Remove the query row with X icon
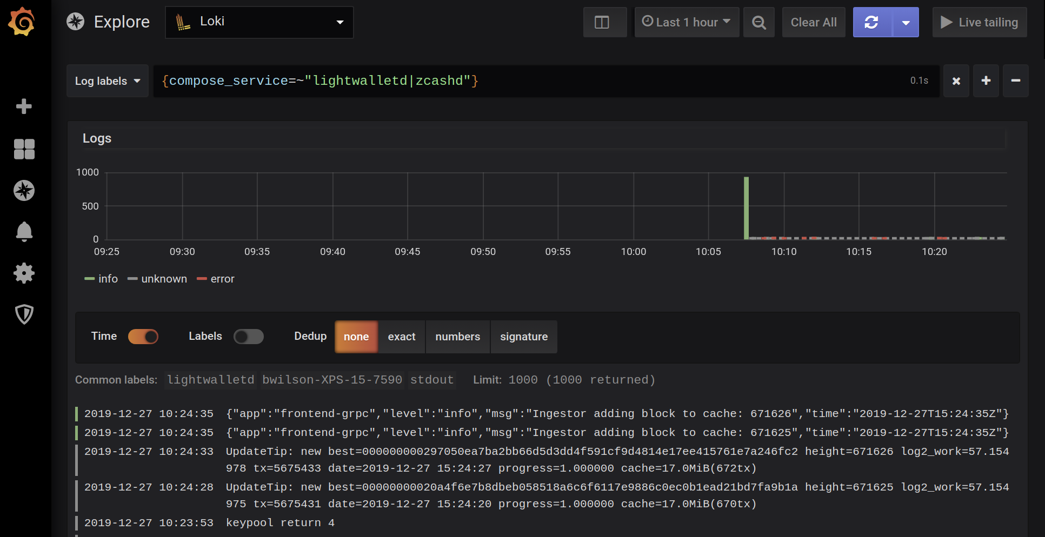 coord(956,81)
